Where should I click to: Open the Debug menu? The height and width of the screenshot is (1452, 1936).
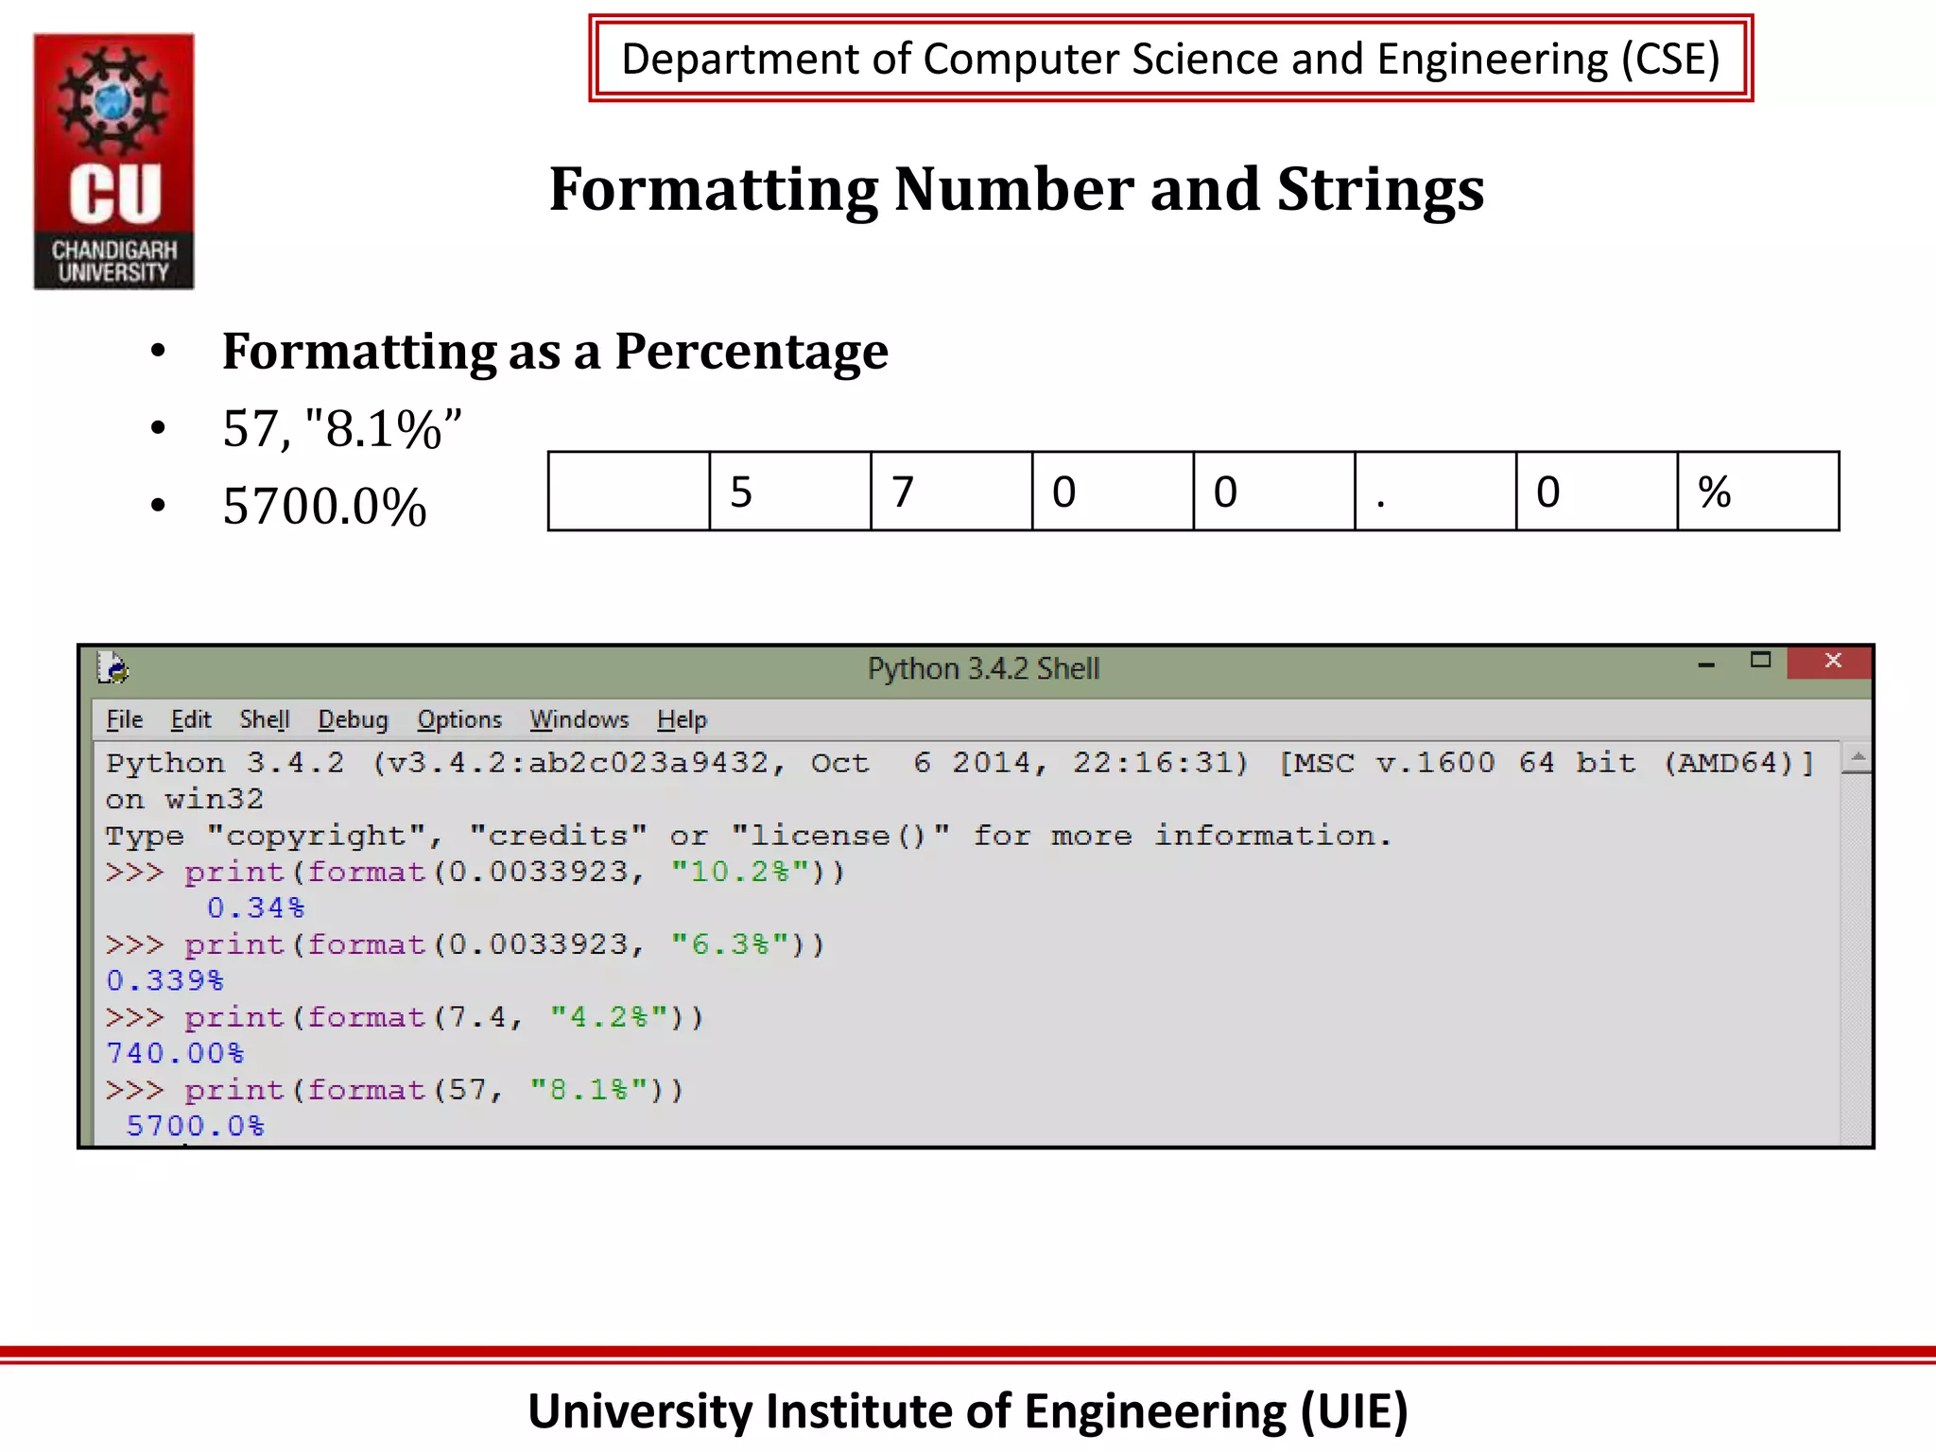click(x=353, y=719)
